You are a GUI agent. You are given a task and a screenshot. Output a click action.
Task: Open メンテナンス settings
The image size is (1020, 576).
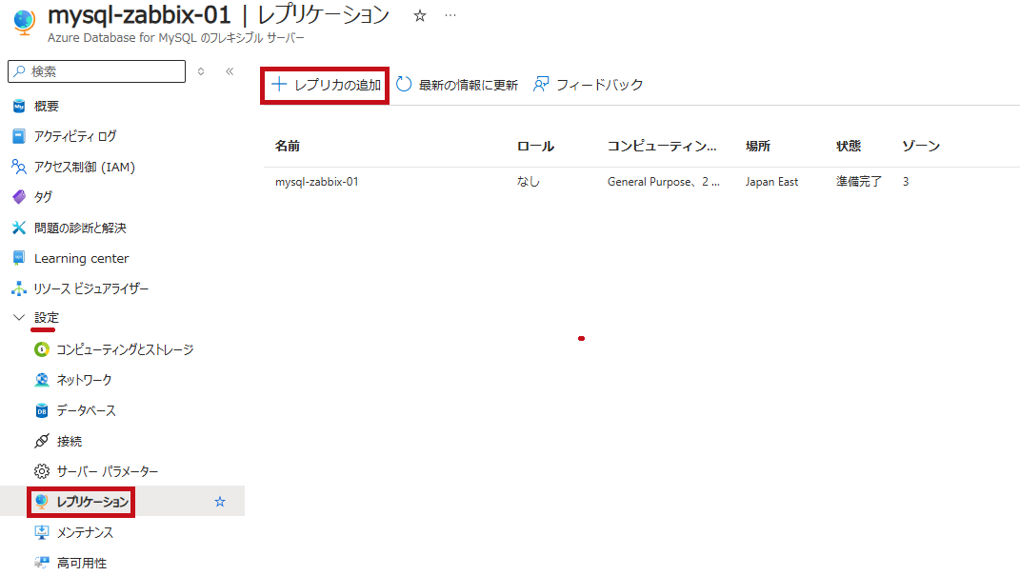tap(73, 532)
